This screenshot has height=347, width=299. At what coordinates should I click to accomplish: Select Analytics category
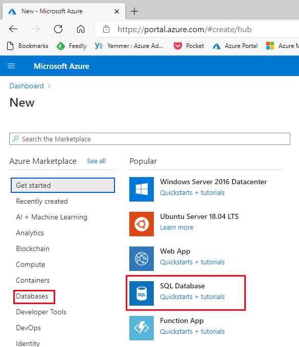click(30, 233)
